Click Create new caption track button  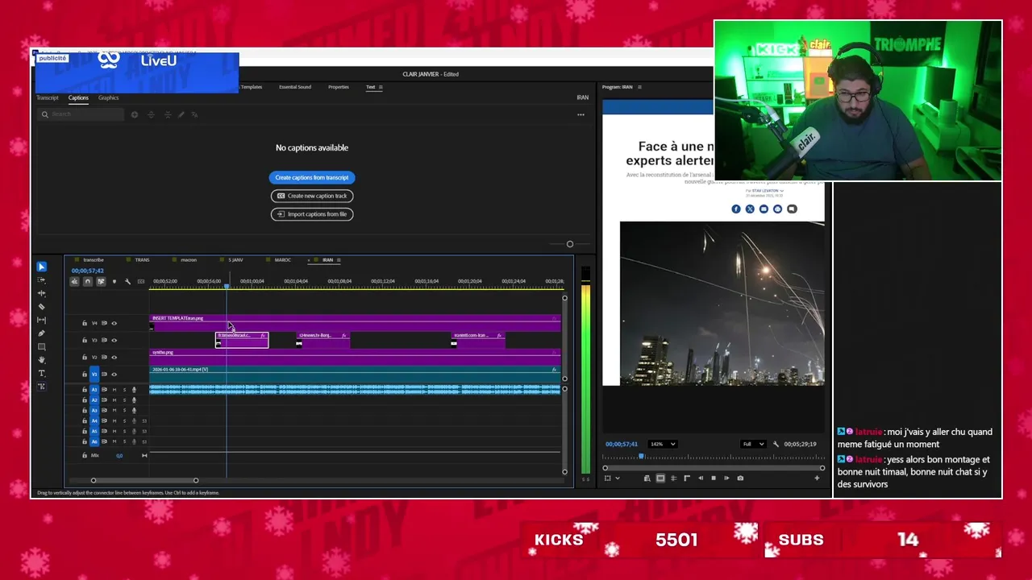(x=312, y=196)
